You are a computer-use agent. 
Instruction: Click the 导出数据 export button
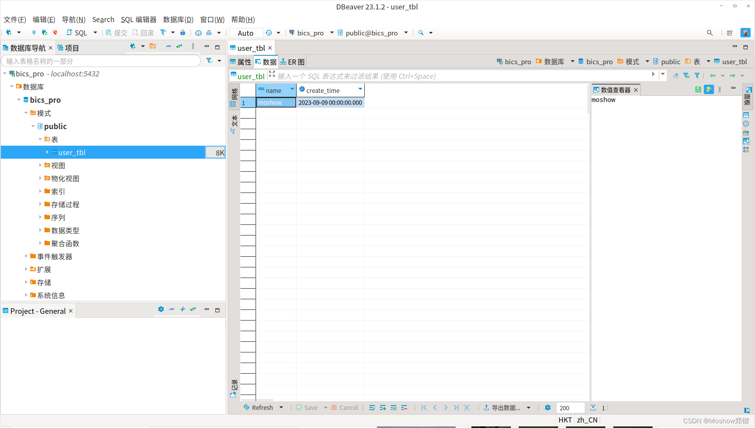pyautogui.click(x=502, y=408)
